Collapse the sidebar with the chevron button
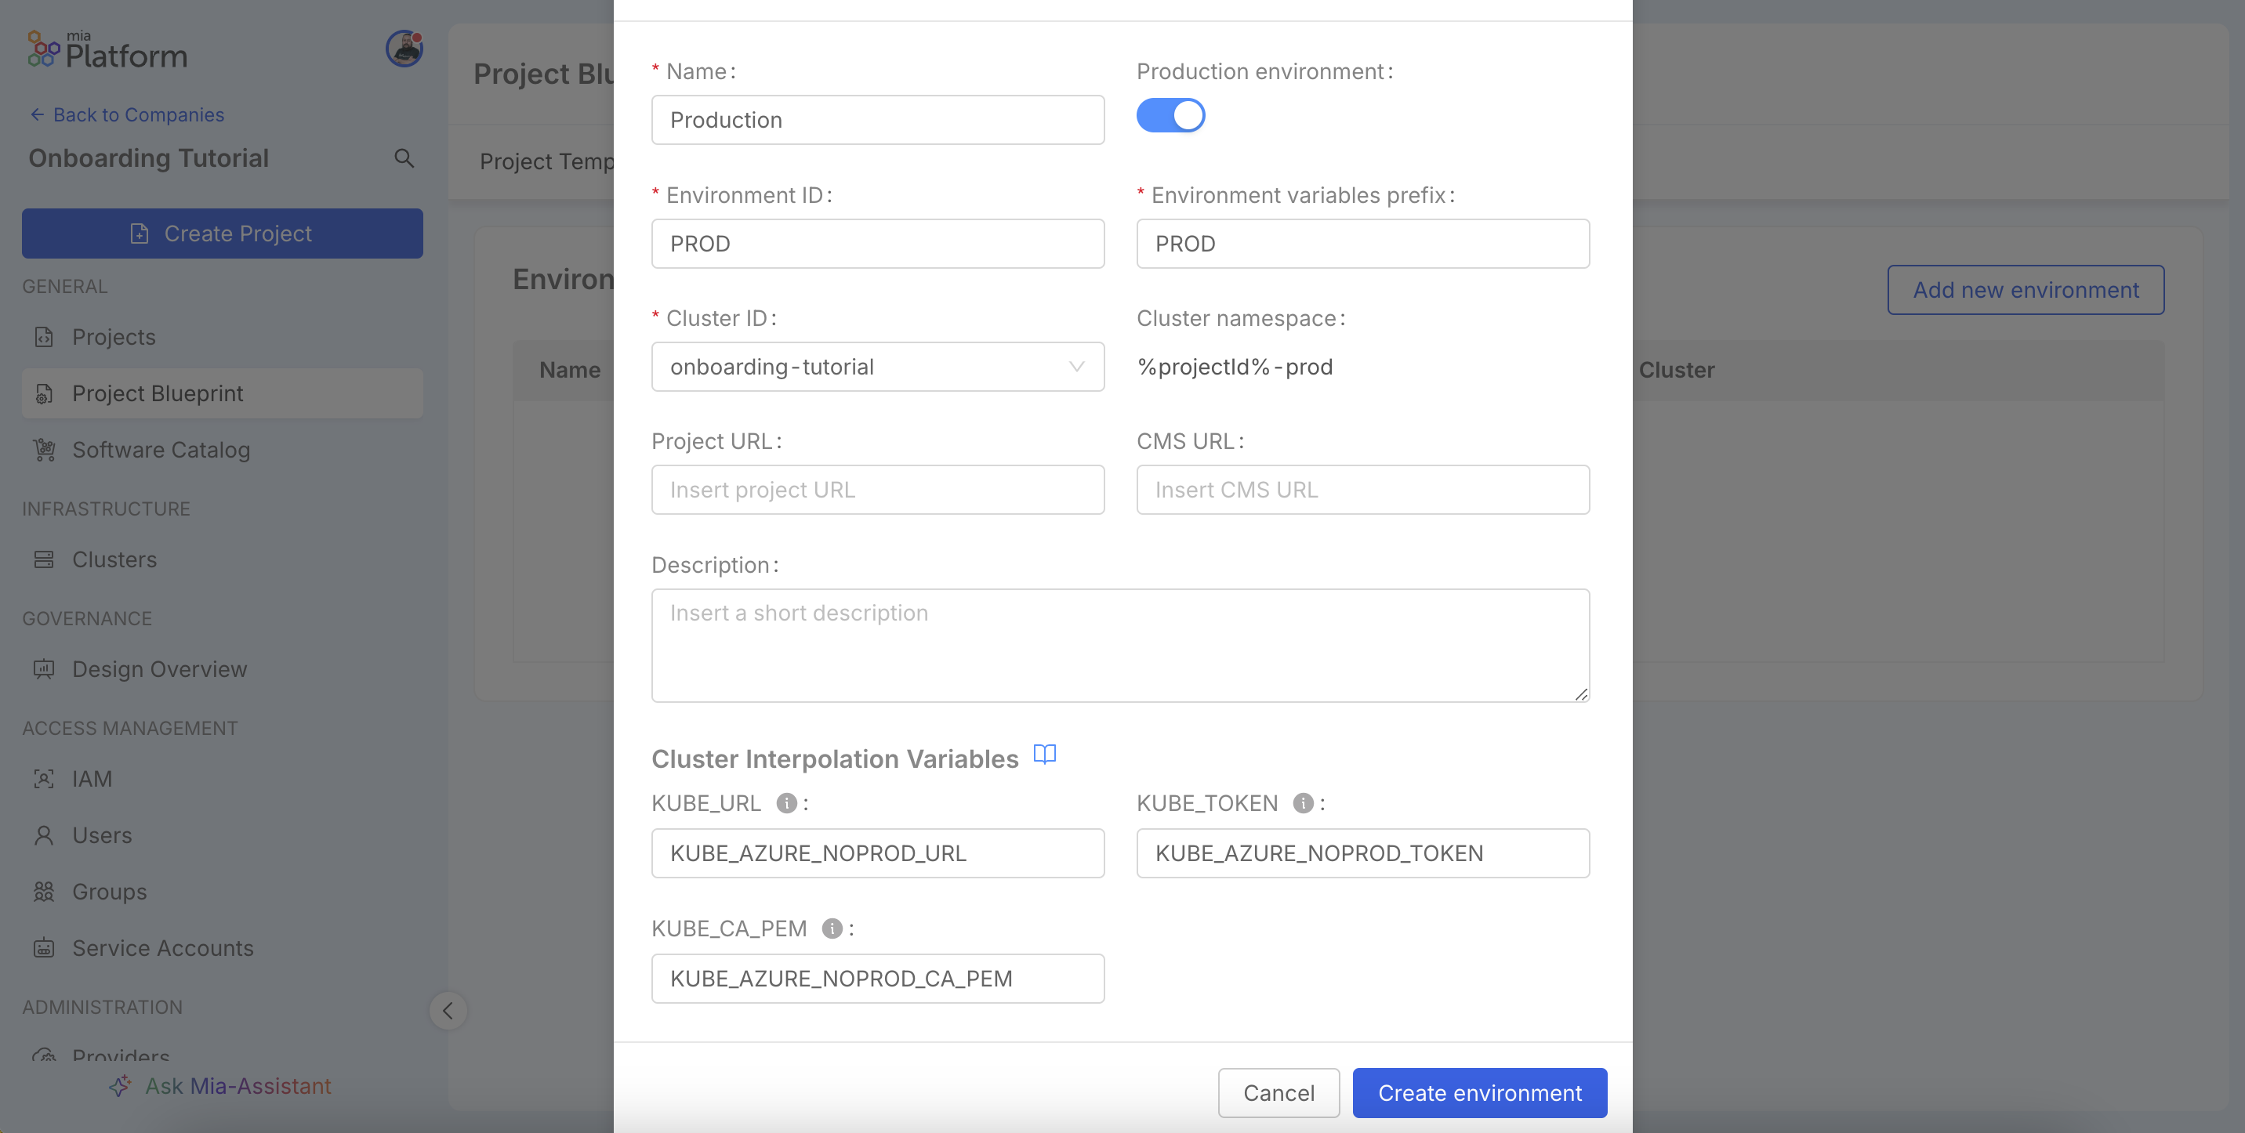The width and height of the screenshot is (2245, 1133). tap(448, 1011)
